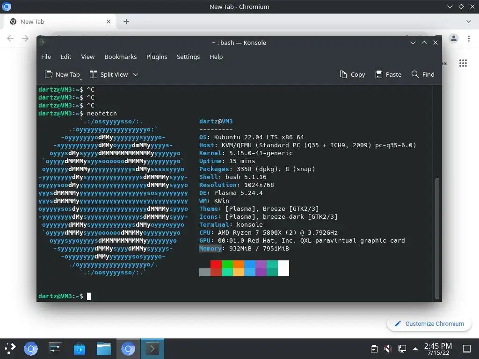Open the KDE application launcher
This screenshot has width=479, height=359.
tap(10, 349)
